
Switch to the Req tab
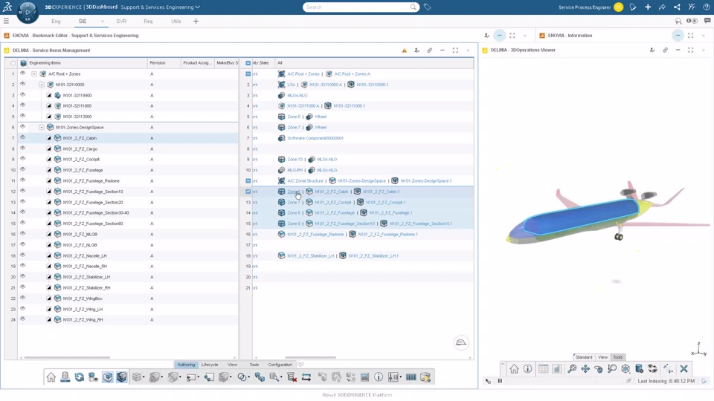click(x=148, y=22)
